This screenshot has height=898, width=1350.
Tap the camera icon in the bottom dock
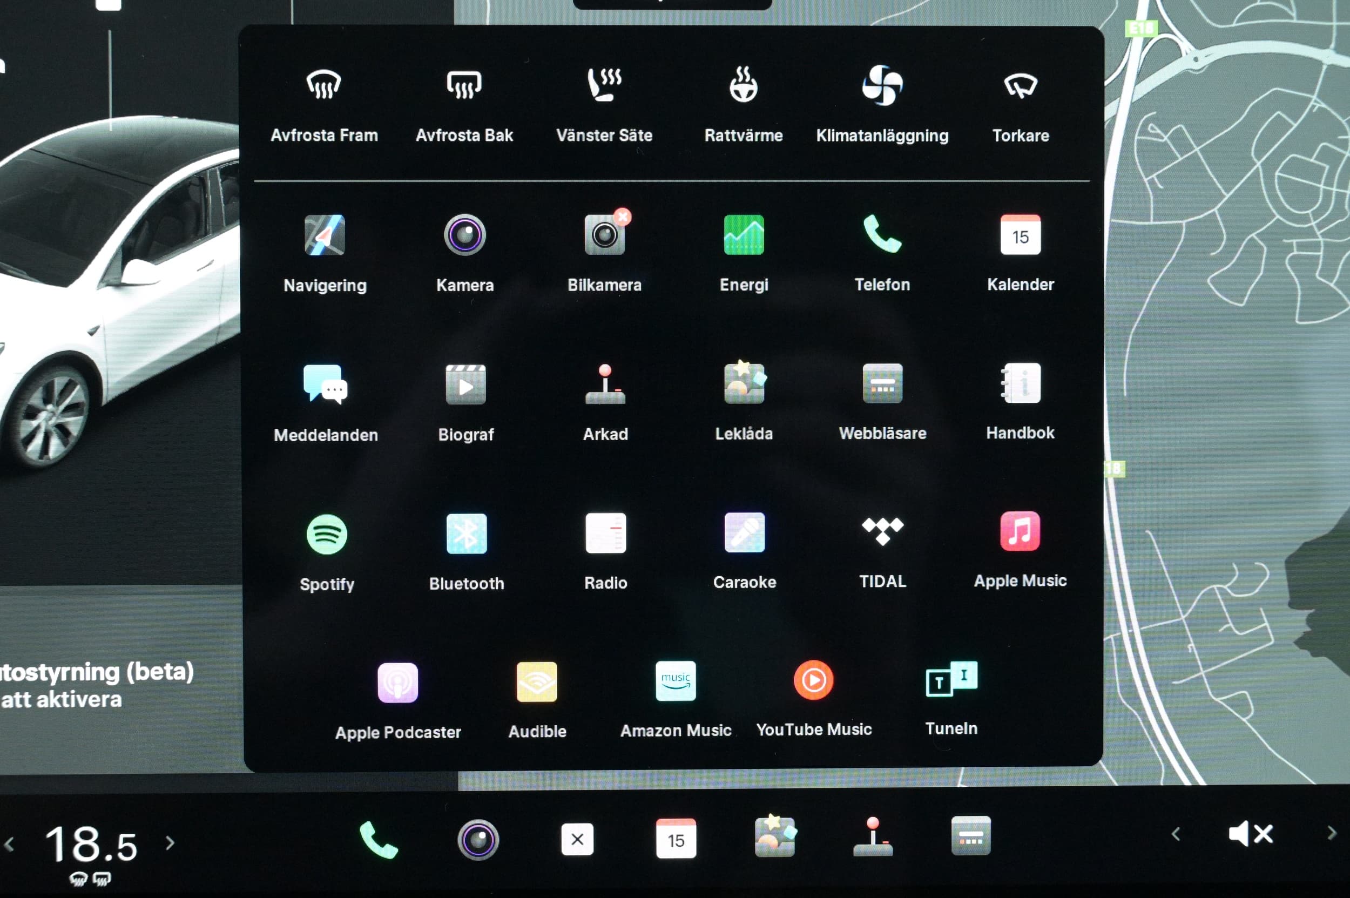click(478, 840)
